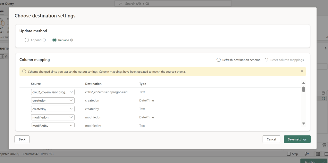Click Save settings button
The width and height of the screenshot is (328, 163).
click(297, 139)
